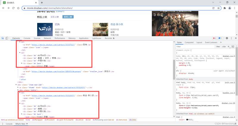Open the douban.css:5 source link

229,56
